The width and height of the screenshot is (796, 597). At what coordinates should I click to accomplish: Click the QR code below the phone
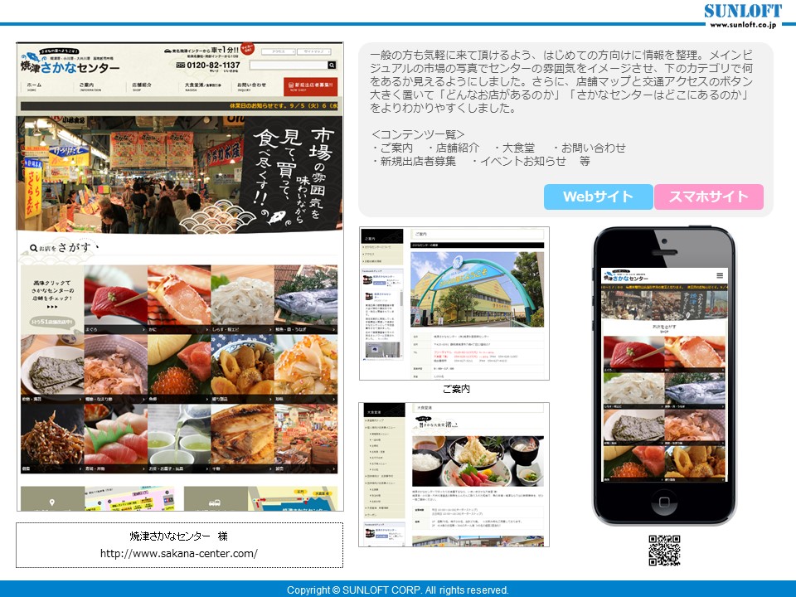coord(664,551)
